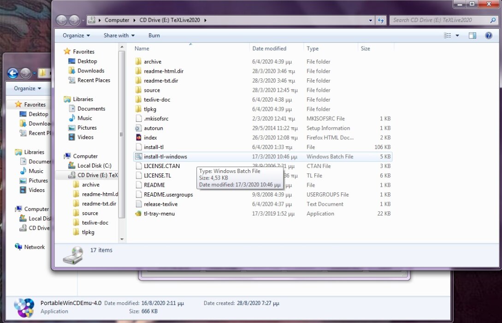The image size is (502, 323).
Task: Click the refresh button beside address bar
Action: [381, 20]
